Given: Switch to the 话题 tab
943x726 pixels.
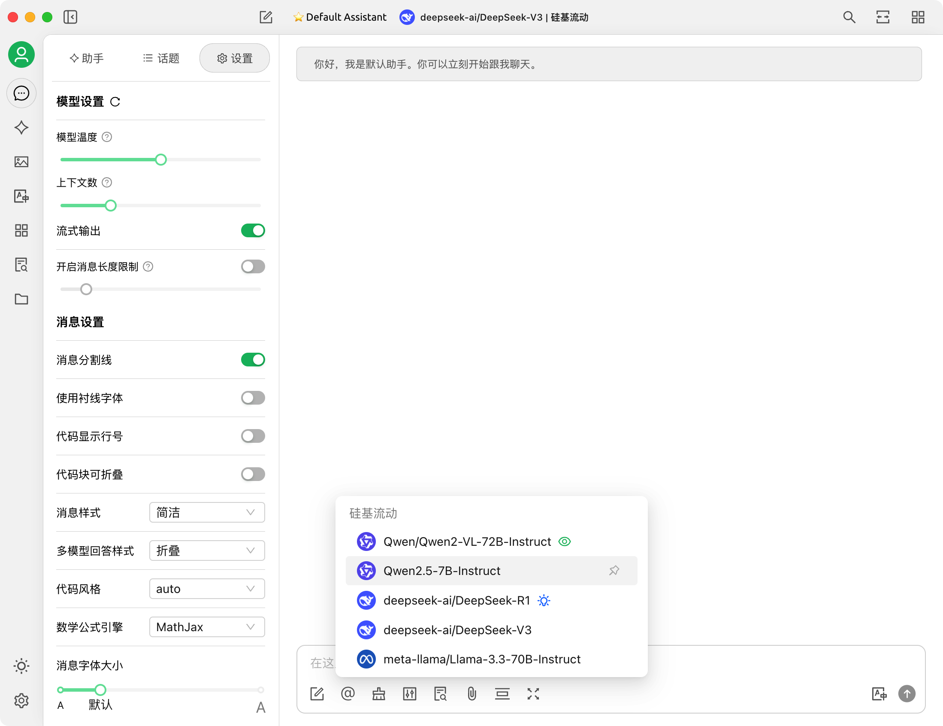Looking at the screenshot, I should (x=161, y=58).
